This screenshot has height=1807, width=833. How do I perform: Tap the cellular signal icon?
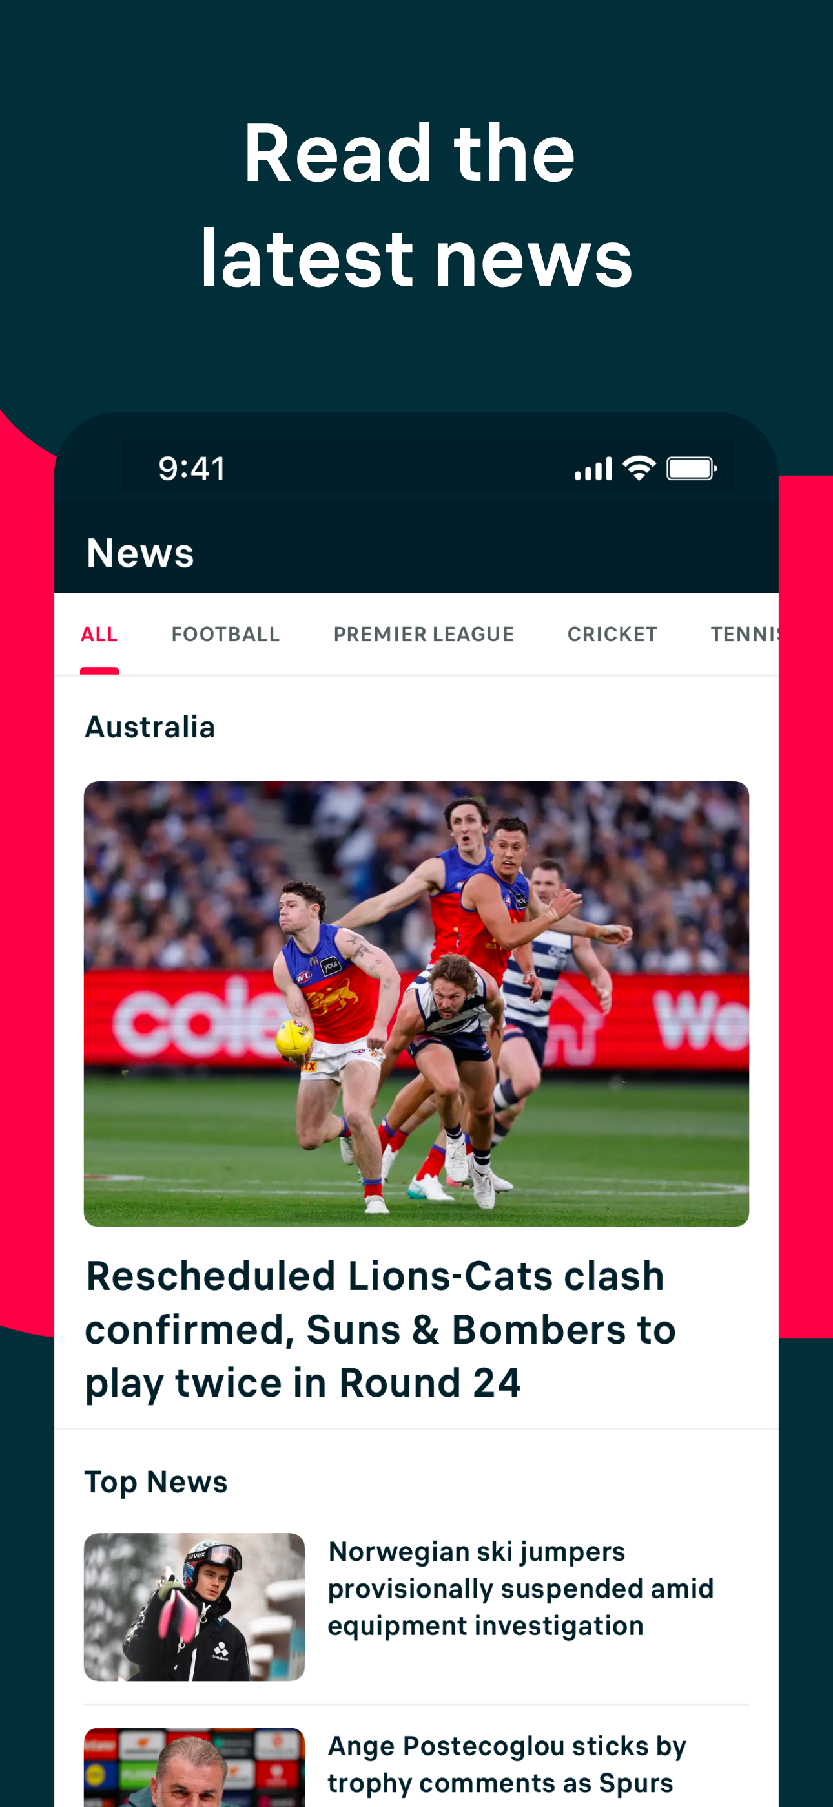pos(593,469)
